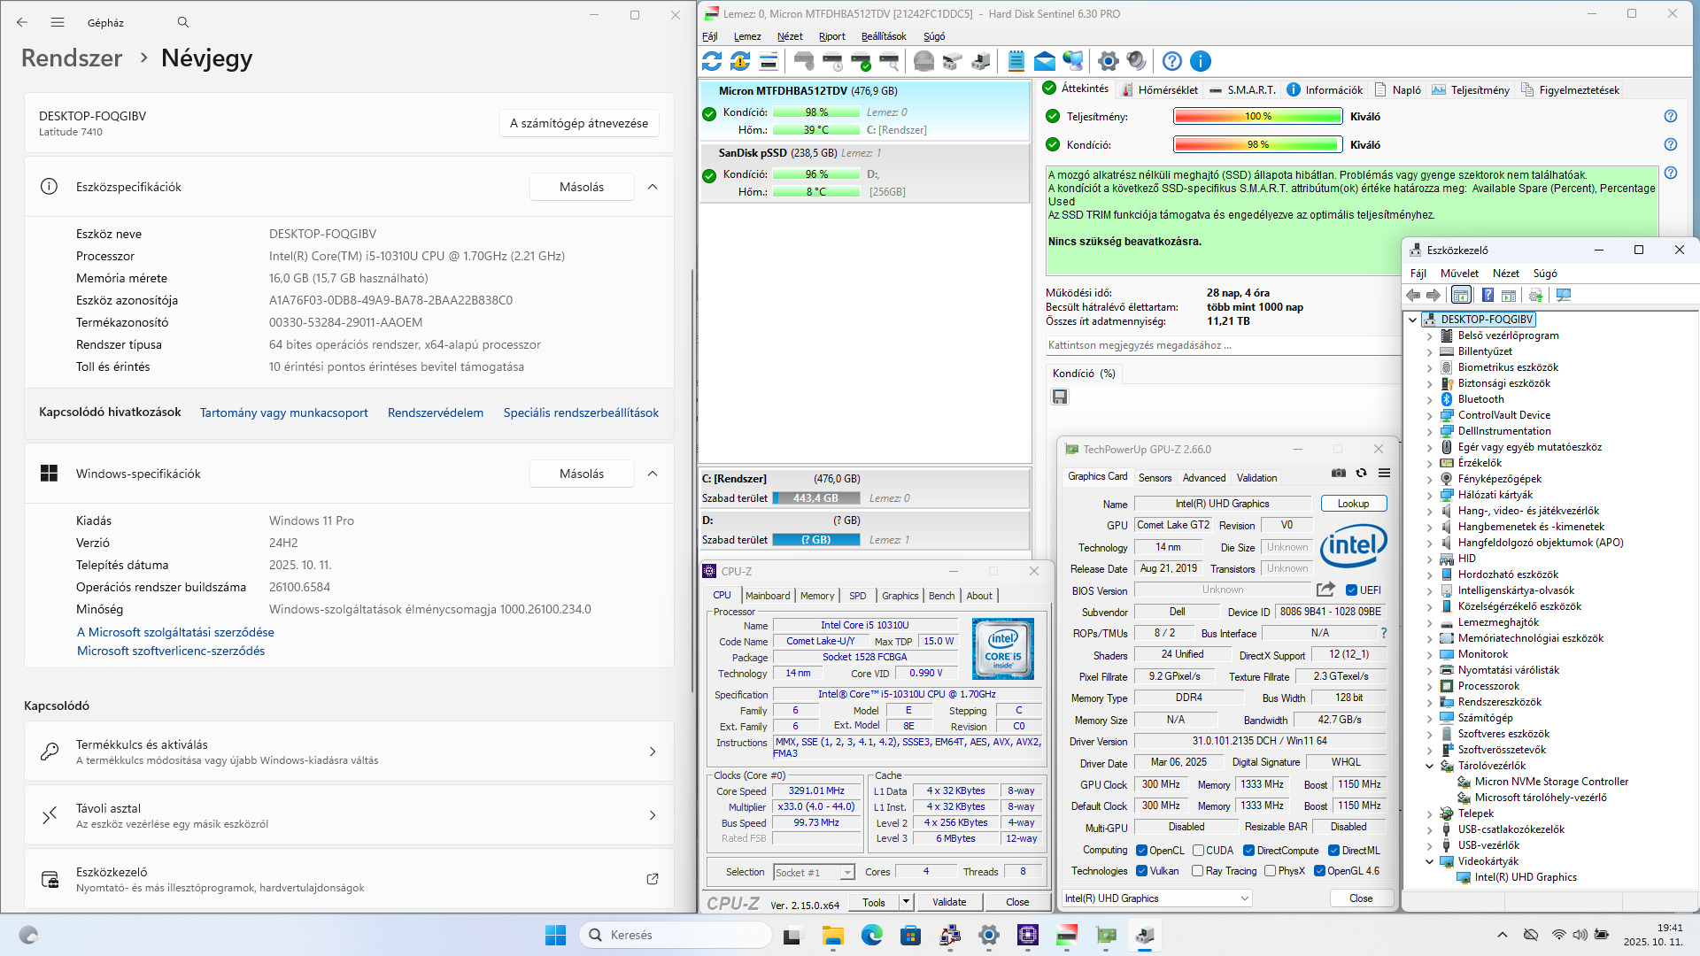This screenshot has height=956, width=1700.
Task: Open the Intel(R) UHD Graphics GPU dropdown
Action: [x=1158, y=898]
